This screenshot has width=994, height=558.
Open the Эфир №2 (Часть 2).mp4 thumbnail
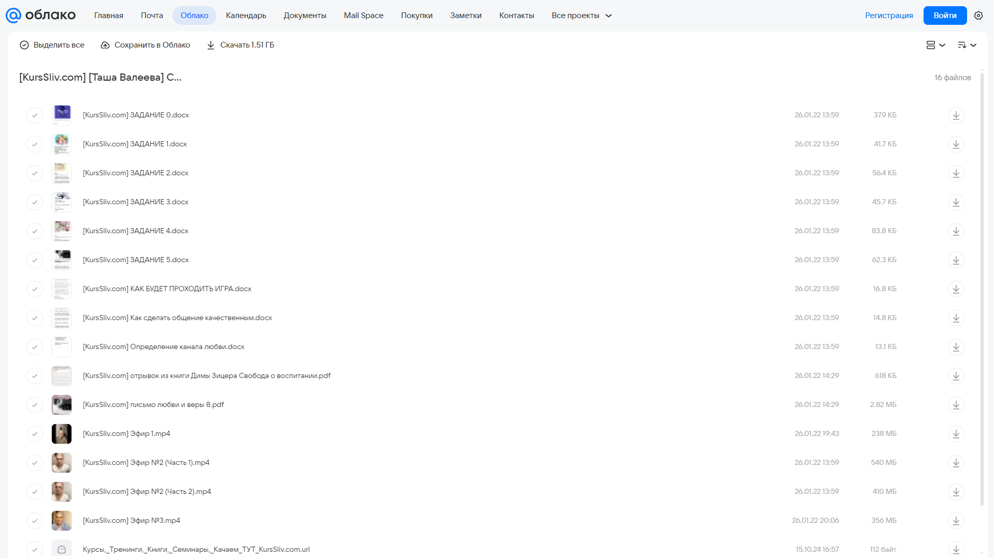coord(62,491)
